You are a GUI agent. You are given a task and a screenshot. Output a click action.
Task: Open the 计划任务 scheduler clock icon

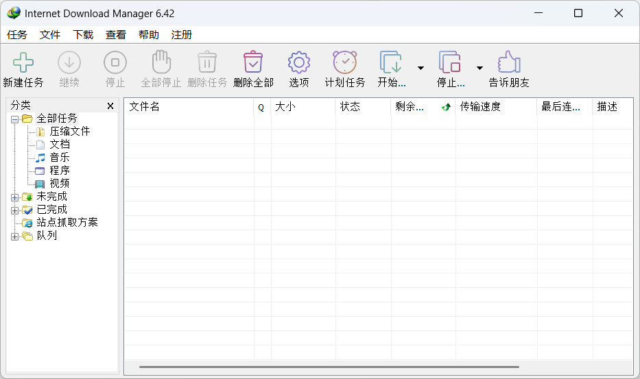point(345,63)
